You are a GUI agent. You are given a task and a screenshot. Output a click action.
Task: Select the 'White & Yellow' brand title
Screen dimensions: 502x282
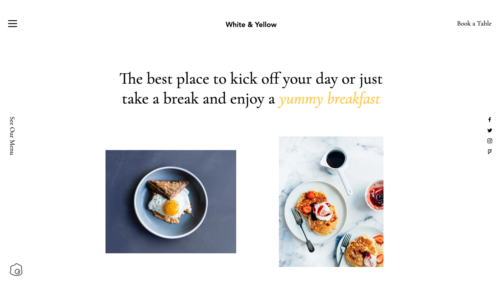251,24
